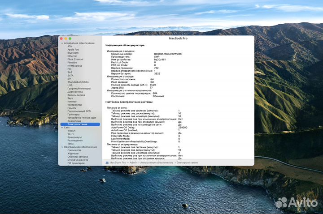This screenshot has height=214, width=323.
Task: Click the cycle count value 604
Action: click(x=155, y=93)
